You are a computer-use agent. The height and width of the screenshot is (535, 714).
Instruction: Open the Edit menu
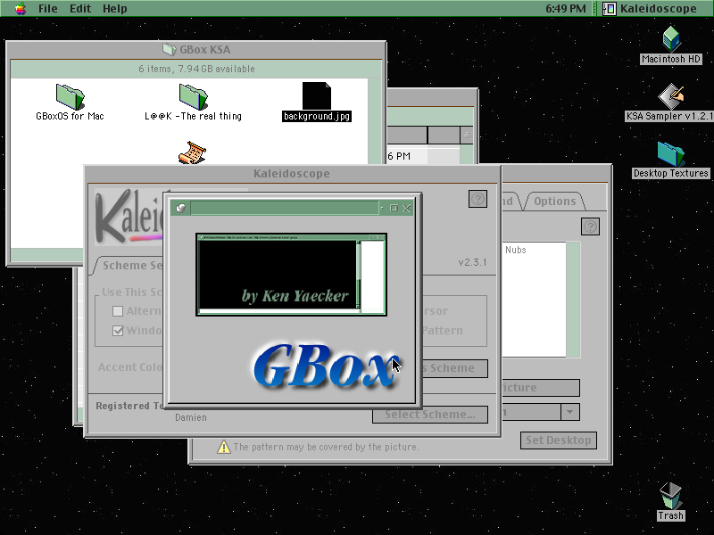[x=80, y=9]
